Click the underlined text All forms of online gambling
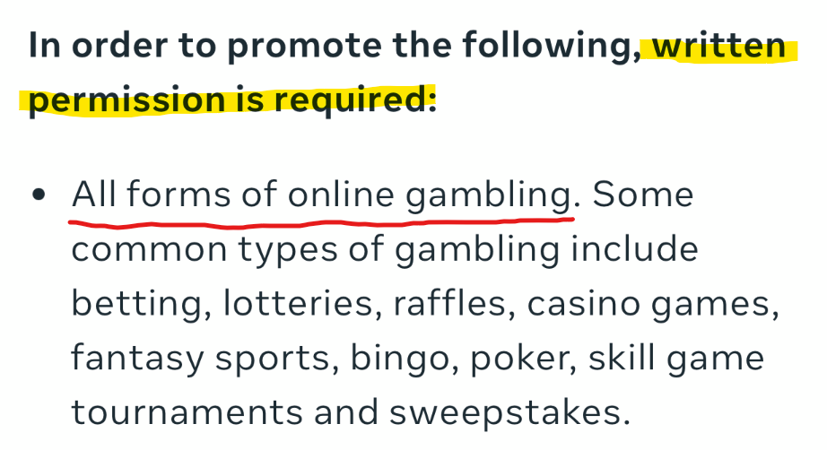The height and width of the screenshot is (450, 827). pyautogui.click(x=322, y=195)
